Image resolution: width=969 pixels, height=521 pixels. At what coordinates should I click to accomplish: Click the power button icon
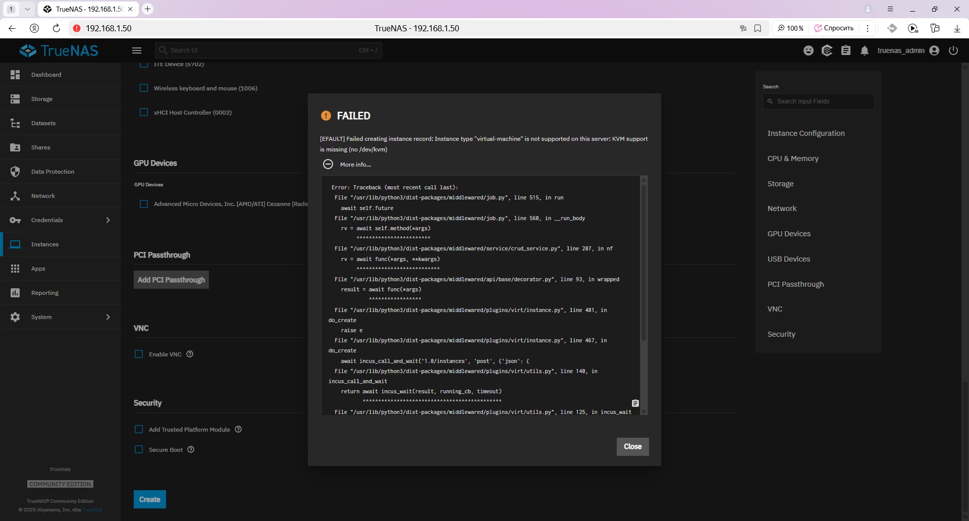(x=953, y=50)
